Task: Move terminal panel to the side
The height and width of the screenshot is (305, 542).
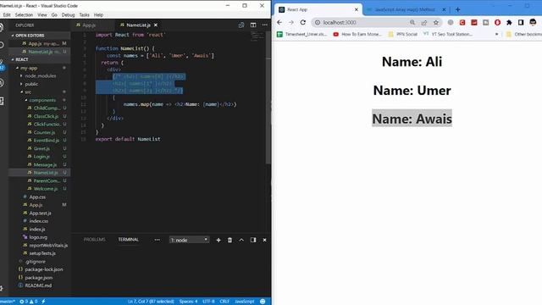Action: click(x=253, y=240)
